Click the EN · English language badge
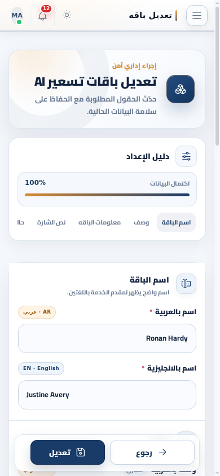 coord(41,368)
